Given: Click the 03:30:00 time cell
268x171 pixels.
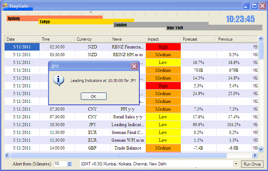Looking at the screenshot, I should [x=57, y=55].
